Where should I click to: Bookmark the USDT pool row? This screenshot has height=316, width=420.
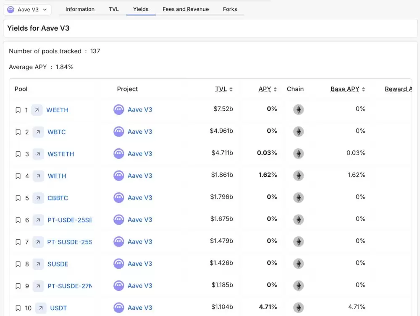coord(18,308)
